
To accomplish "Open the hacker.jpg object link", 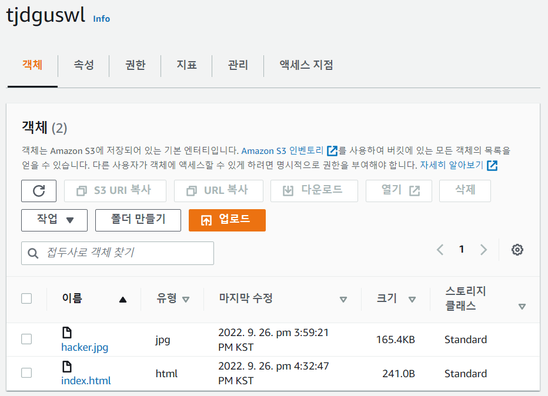I will click(x=85, y=347).
